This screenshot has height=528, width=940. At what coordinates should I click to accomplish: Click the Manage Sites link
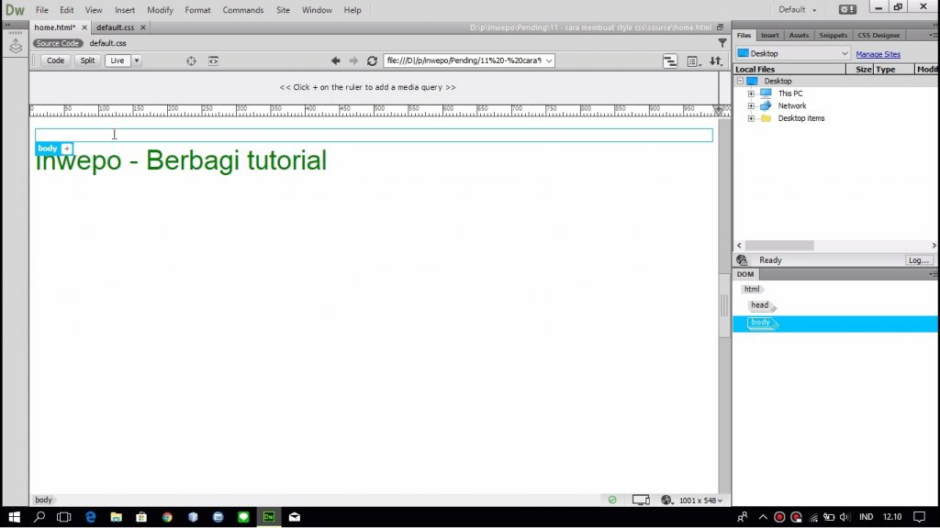(x=878, y=54)
